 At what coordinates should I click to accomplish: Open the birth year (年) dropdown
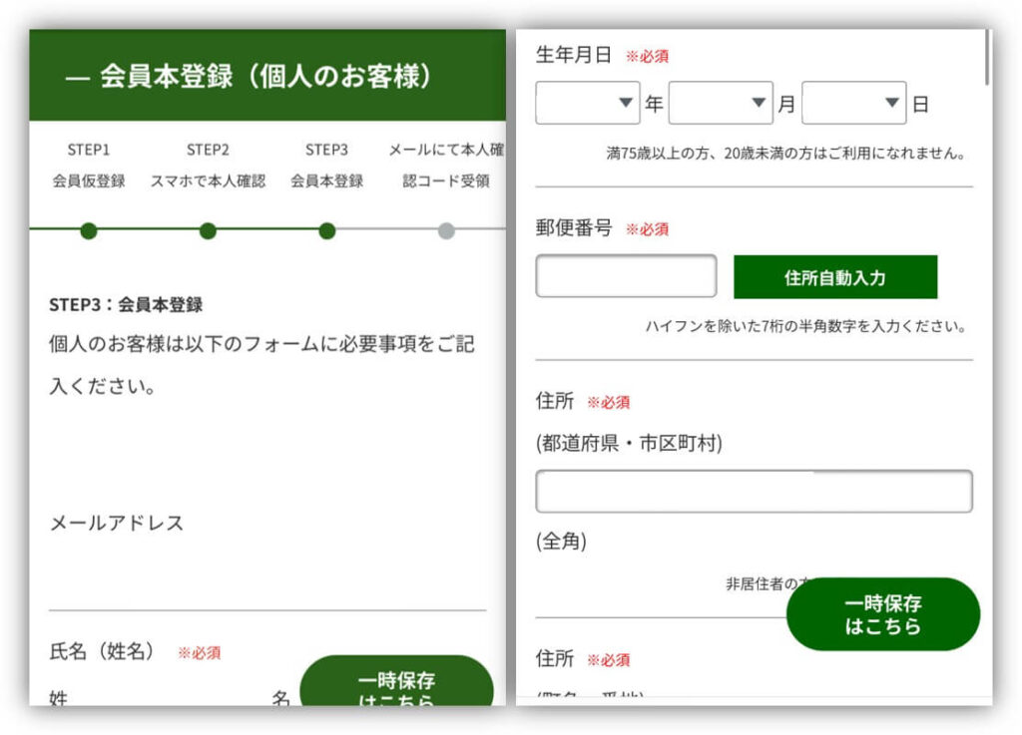[588, 103]
